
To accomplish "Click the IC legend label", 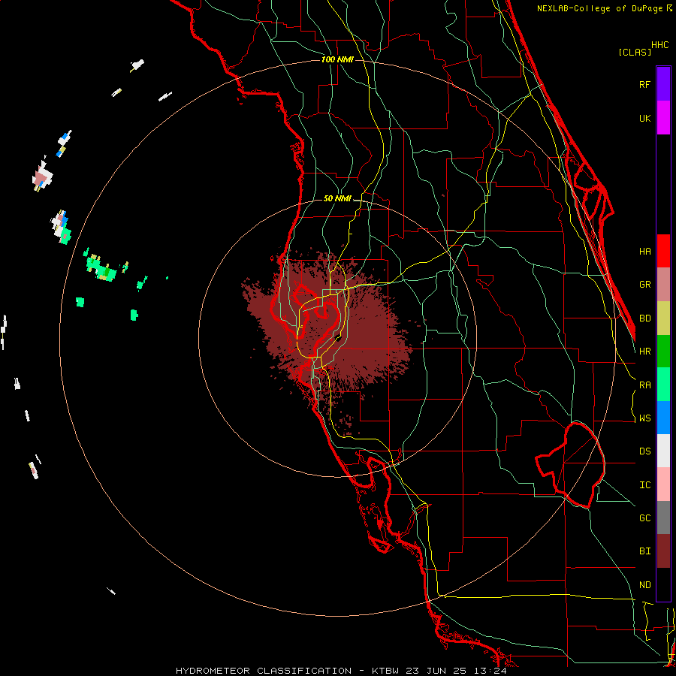I will coord(644,485).
